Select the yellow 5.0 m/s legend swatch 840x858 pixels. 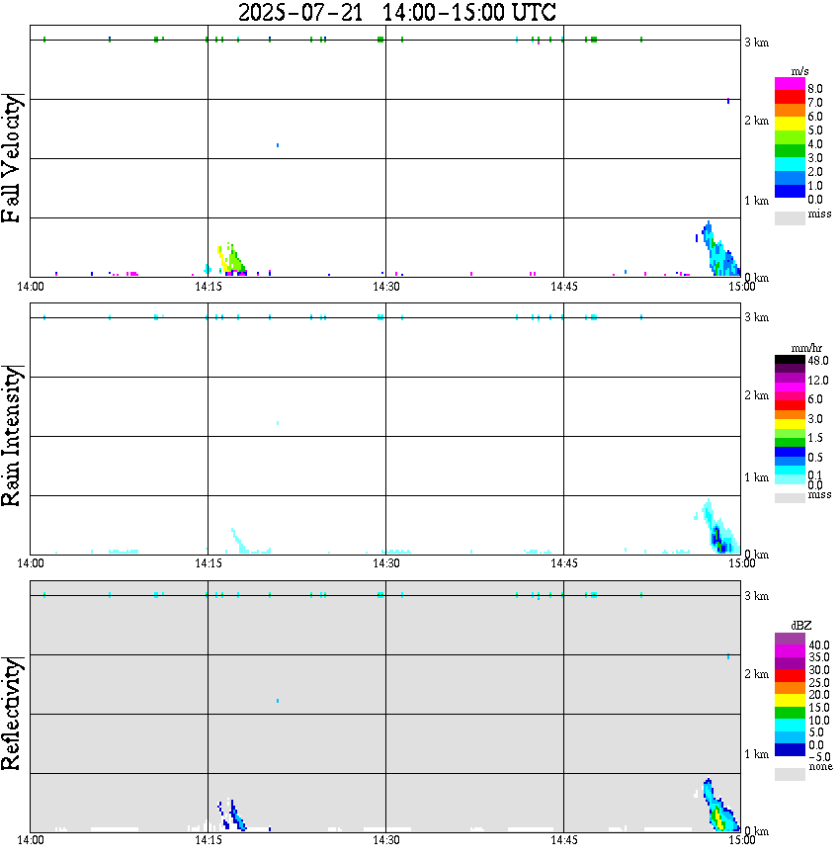tap(790, 125)
